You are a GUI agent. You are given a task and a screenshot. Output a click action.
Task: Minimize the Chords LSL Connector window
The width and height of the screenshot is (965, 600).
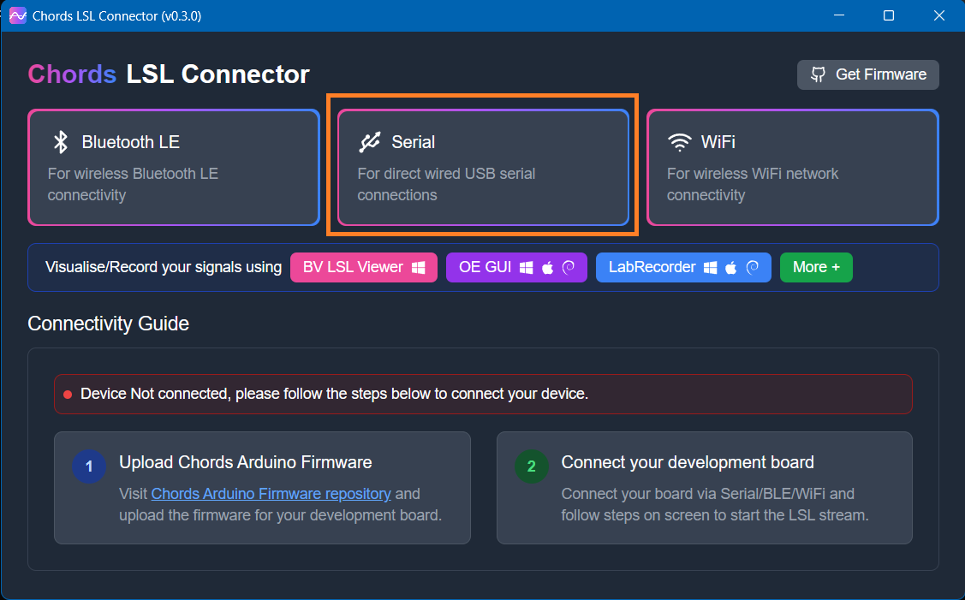tap(839, 15)
